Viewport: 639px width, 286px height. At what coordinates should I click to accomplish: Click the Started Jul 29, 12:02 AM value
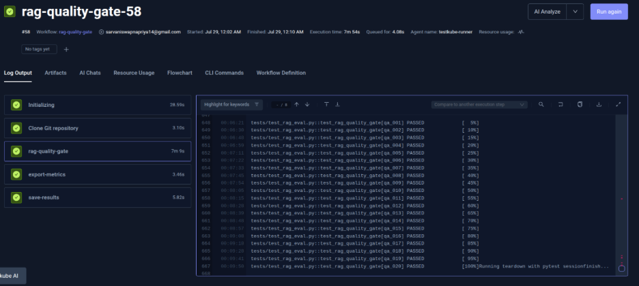point(223,32)
